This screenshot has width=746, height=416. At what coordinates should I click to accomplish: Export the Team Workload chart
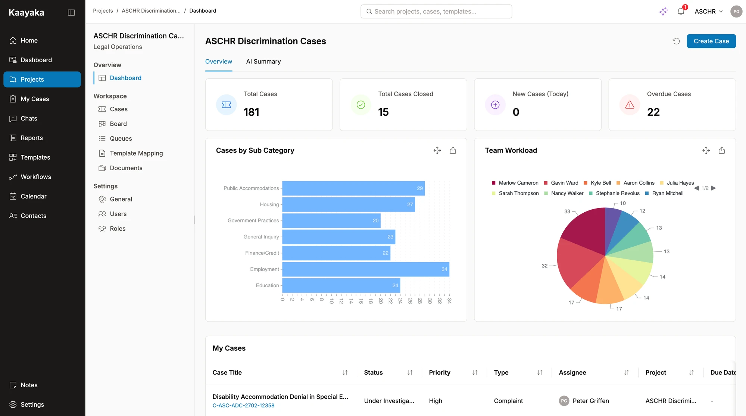coord(721,150)
